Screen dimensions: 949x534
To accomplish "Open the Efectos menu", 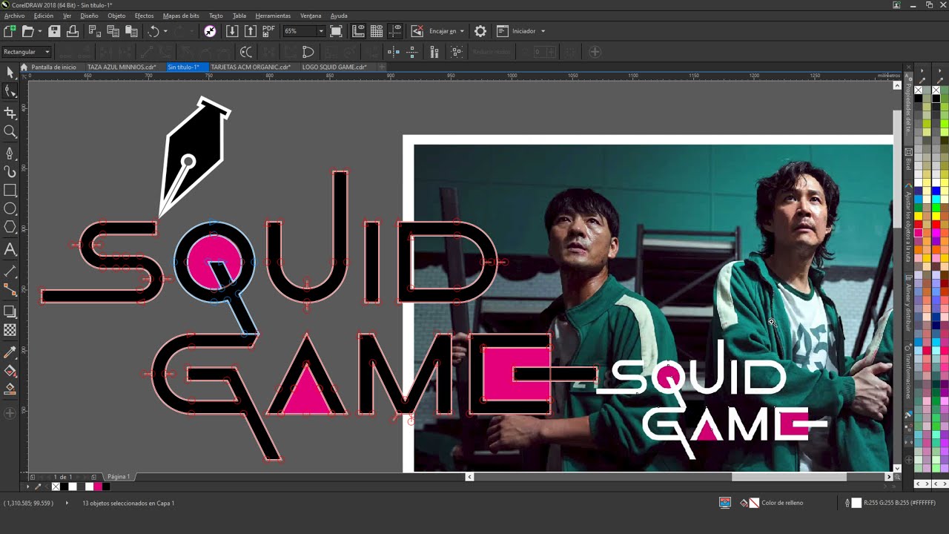I will click(144, 16).
